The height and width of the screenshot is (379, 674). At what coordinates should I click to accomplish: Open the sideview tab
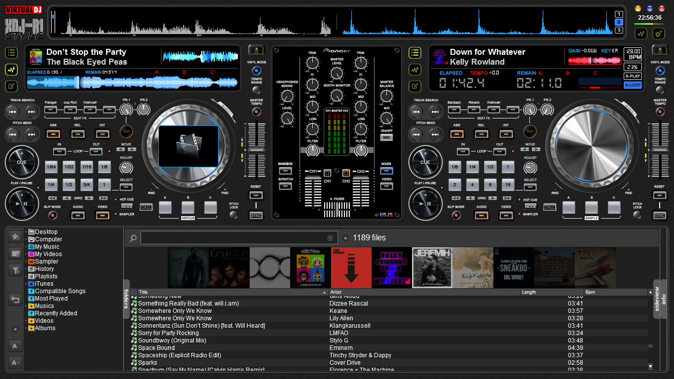pos(657,299)
